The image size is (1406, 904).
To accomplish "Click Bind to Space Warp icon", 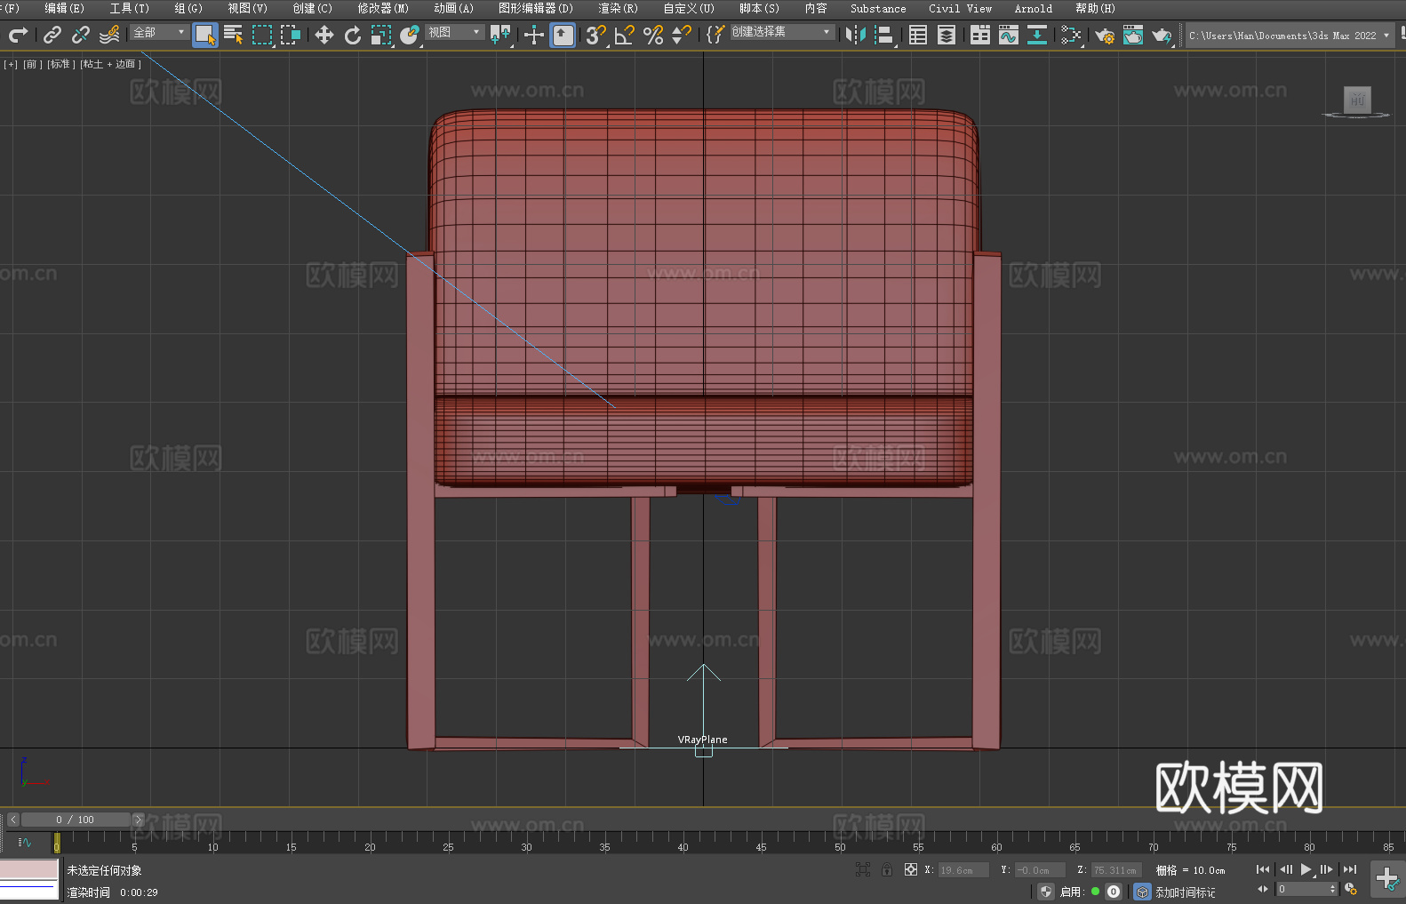I will pos(109,35).
